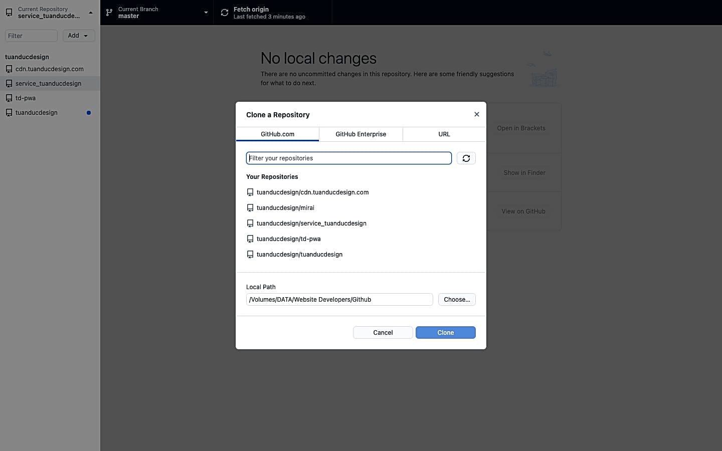The height and width of the screenshot is (451, 722).
Task: Expand the Current Repository dropdown arrow
Action: 91,13
